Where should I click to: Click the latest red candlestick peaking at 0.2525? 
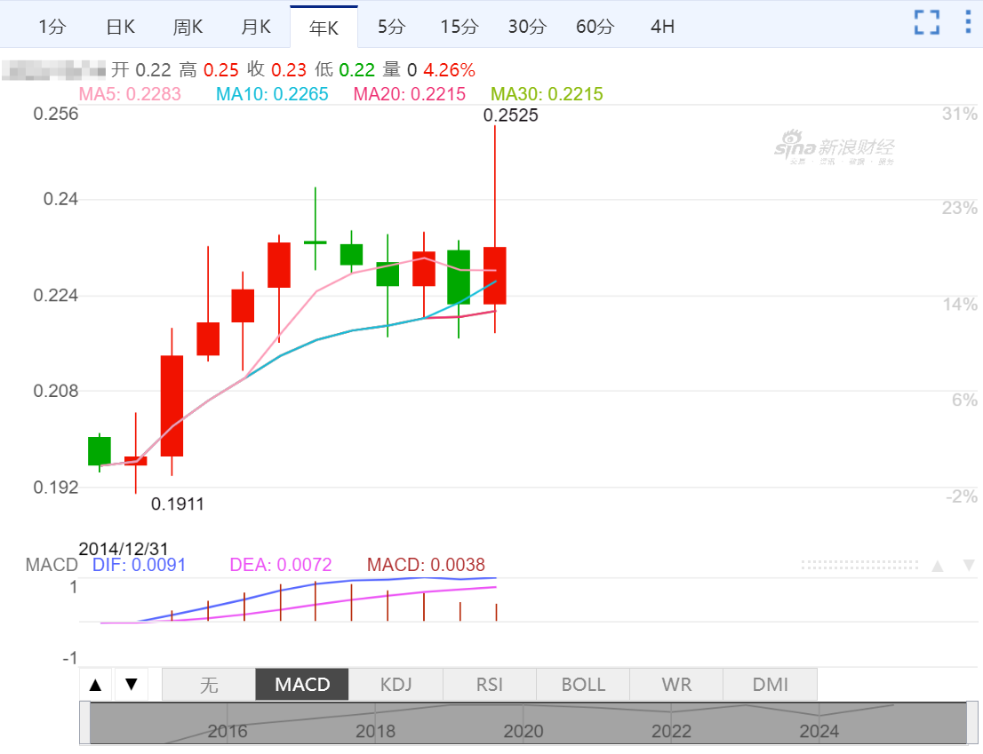pyautogui.click(x=495, y=275)
